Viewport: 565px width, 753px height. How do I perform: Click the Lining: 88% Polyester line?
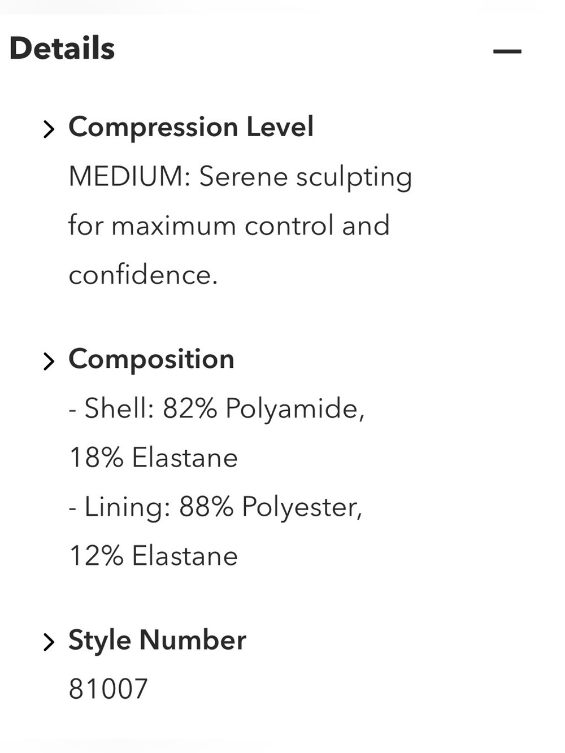pyautogui.click(x=215, y=507)
